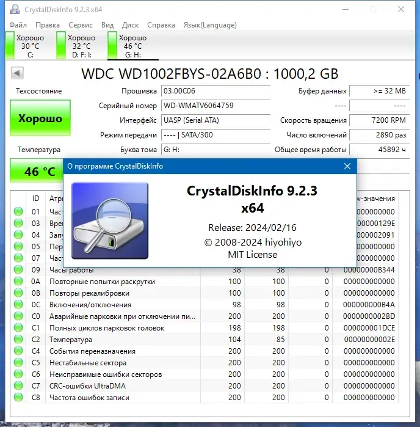Click the Прошивка field 03.00C06
Viewport: 420px width, 427px height.
215,91
